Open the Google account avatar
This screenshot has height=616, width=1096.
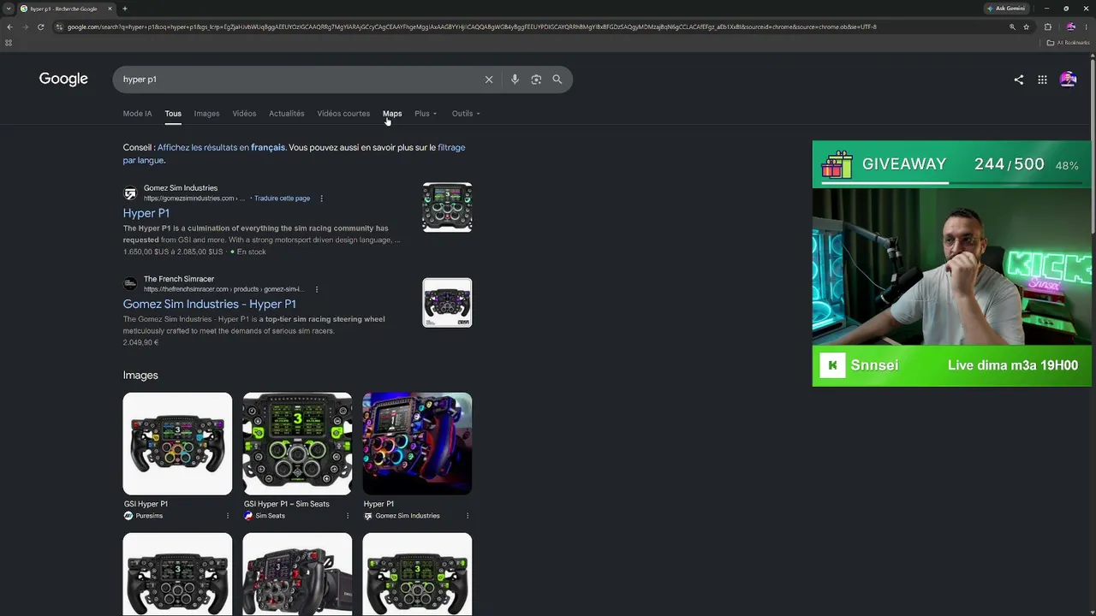click(1068, 80)
